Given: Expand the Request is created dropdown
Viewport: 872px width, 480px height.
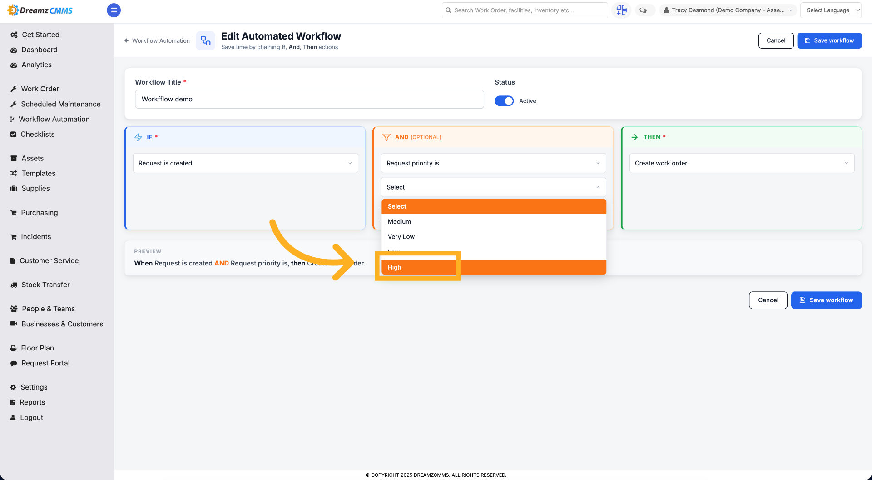Looking at the screenshot, I should pos(245,163).
